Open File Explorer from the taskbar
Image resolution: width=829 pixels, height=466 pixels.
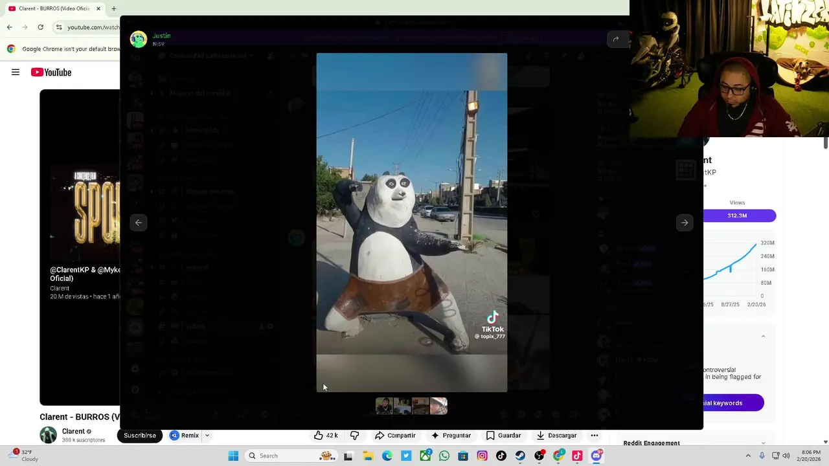[x=368, y=456]
